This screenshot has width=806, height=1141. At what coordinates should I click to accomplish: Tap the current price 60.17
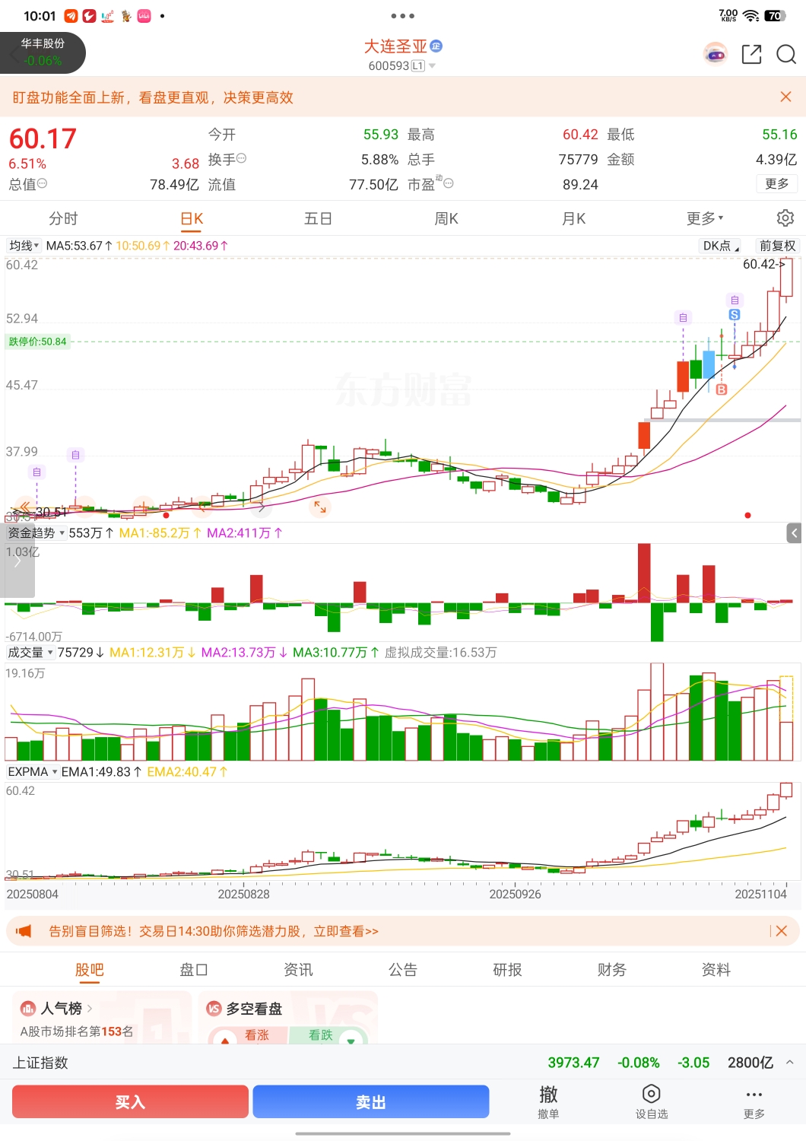[x=43, y=138]
